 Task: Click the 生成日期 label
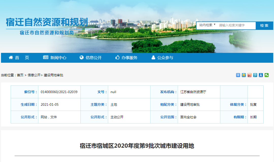tap(29, 105)
